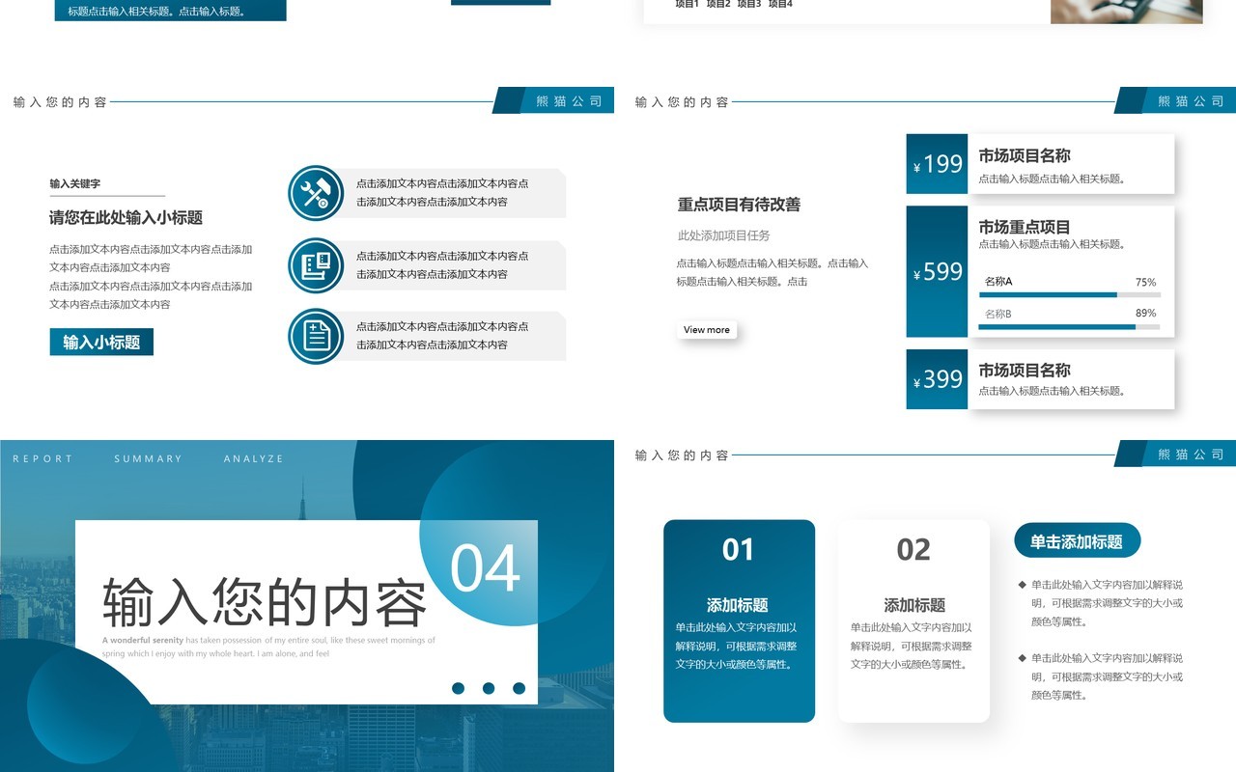The height and width of the screenshot is (772, 1236).
Task: Click 熊猫公司 tag above the 01 and 02 cards
Action: (1191, 454)
